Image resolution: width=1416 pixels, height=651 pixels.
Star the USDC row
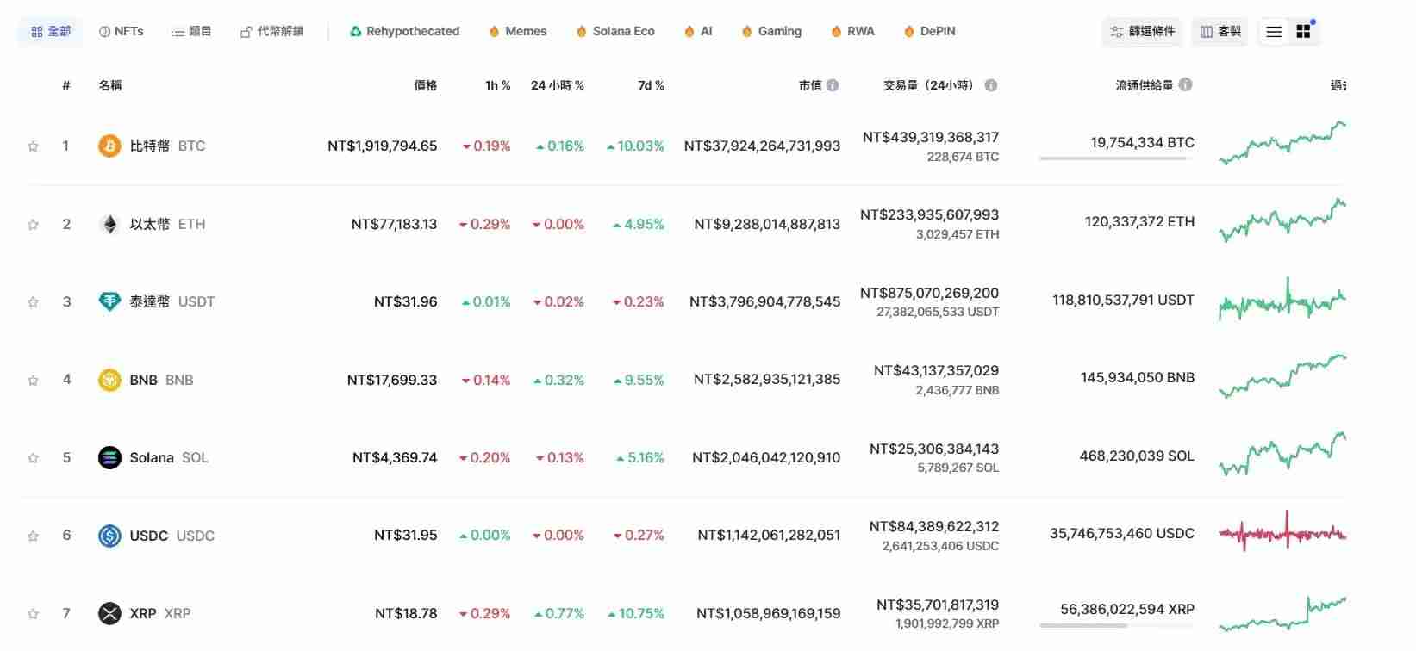pos(33,535)
